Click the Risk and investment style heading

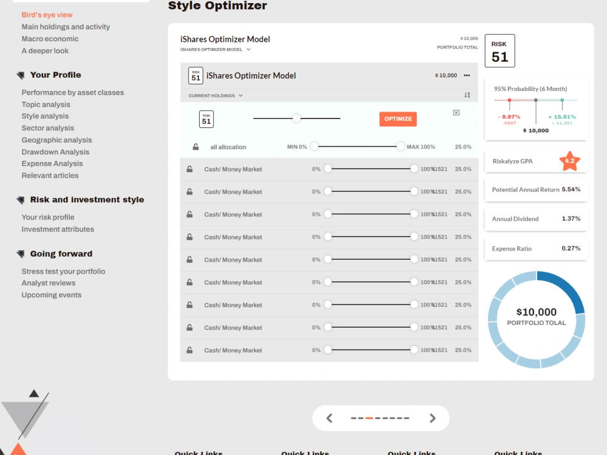(x=87, y=200)
